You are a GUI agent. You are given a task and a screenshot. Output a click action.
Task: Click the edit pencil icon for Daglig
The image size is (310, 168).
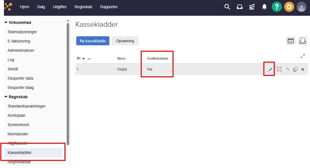click(269, 69)
